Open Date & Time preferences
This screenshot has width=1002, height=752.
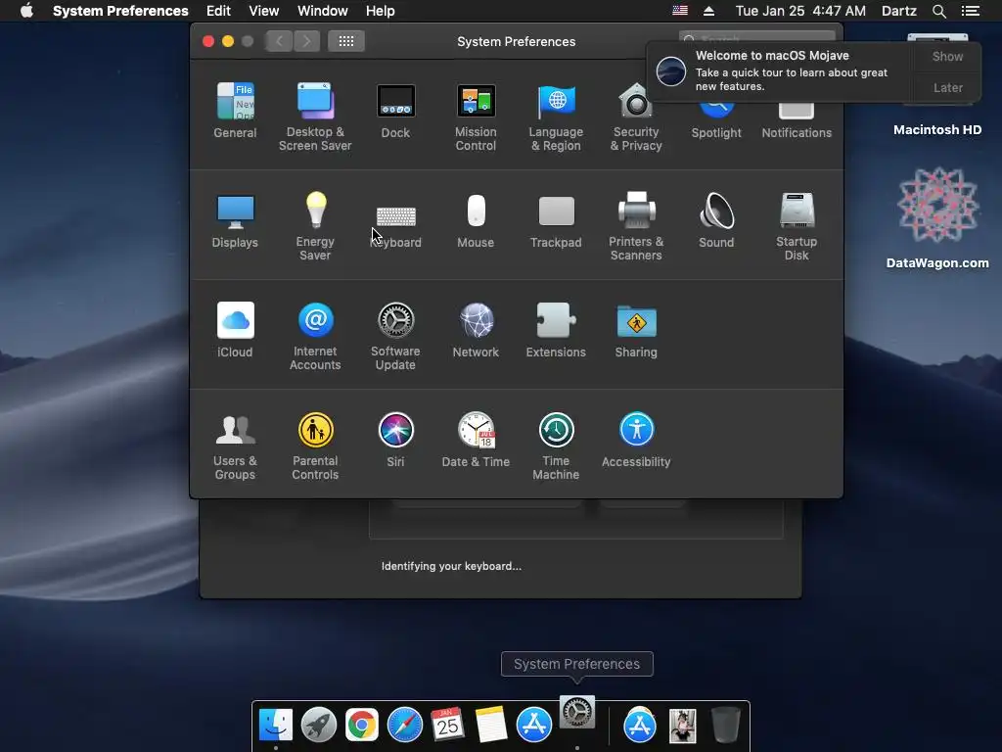click(x=476, y=440)
